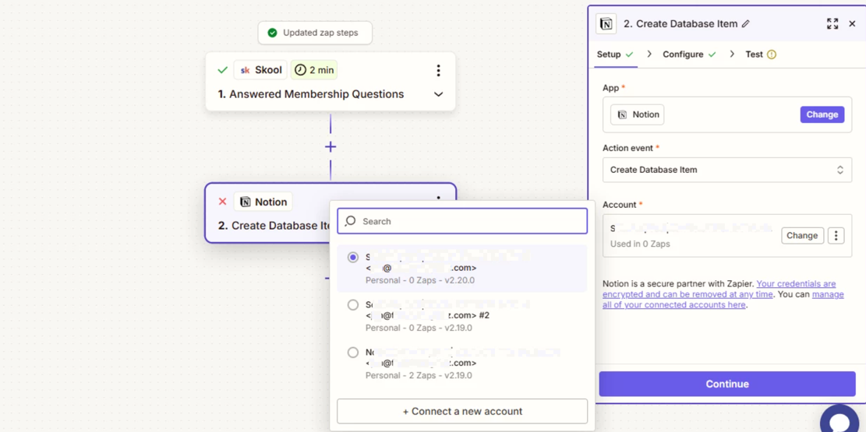
Task: Click the Change account button
Action: tap(802, 236)
